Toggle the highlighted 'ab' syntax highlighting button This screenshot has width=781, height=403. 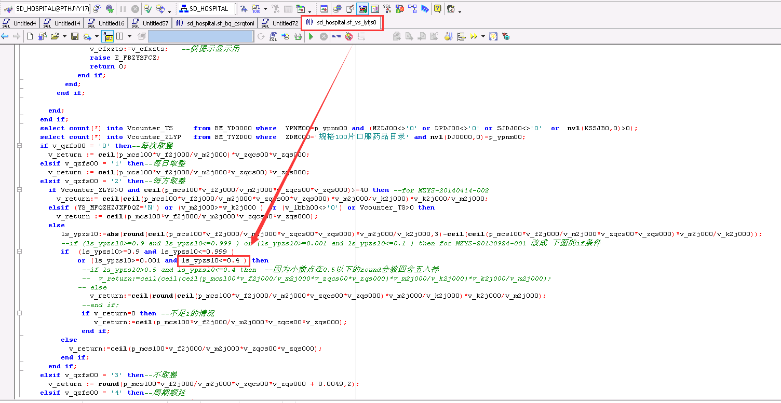[x=107, y=36]
